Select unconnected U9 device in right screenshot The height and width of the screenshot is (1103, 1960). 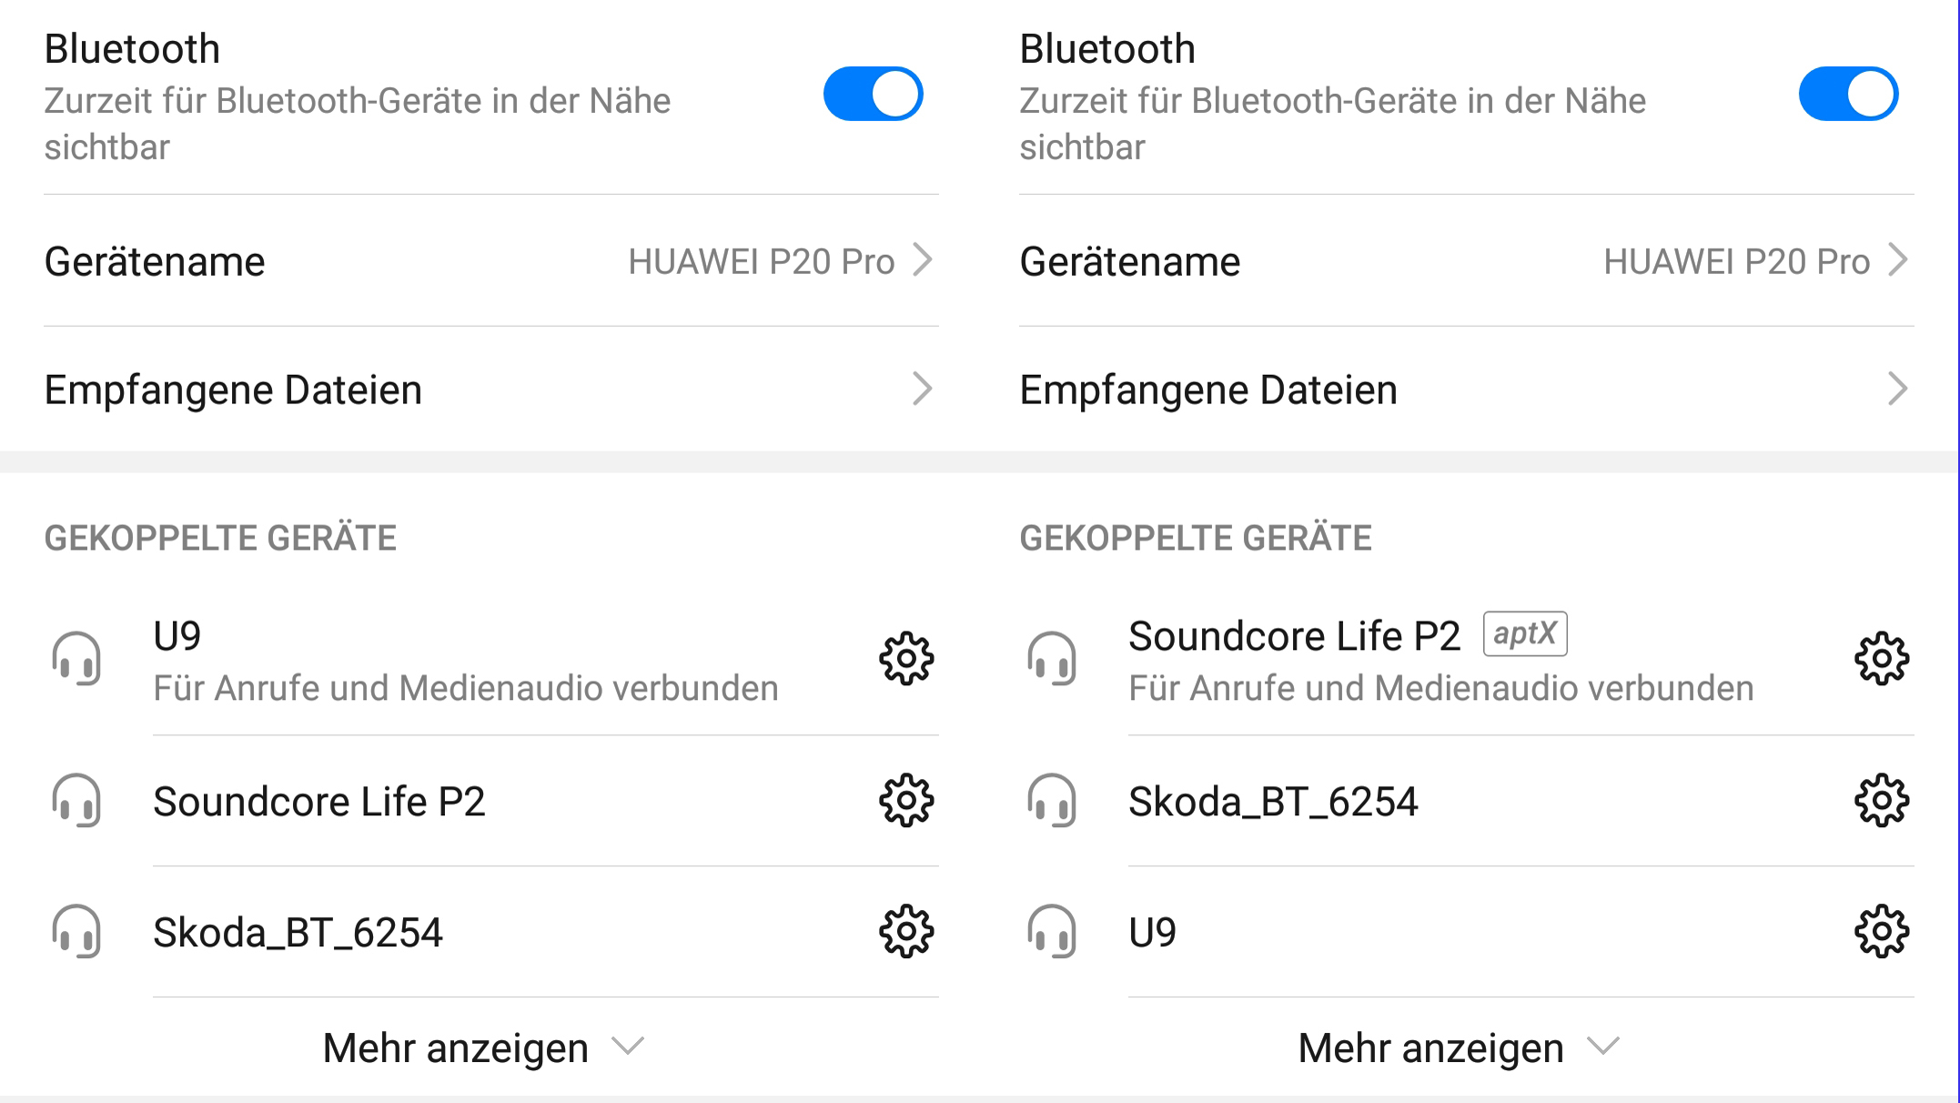[1152, 933]
